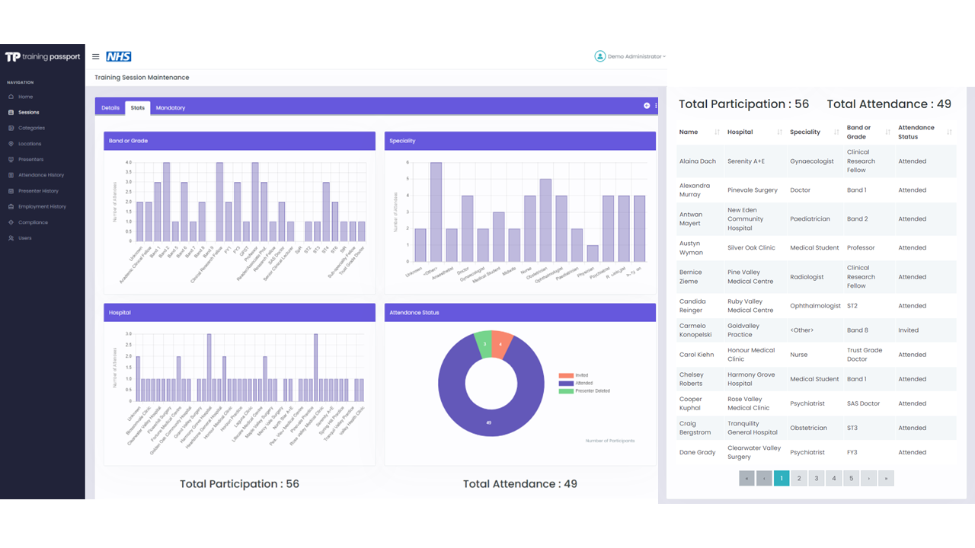
Task: Click the Demo Administrator avatar icon
Action: coord(600,56)
